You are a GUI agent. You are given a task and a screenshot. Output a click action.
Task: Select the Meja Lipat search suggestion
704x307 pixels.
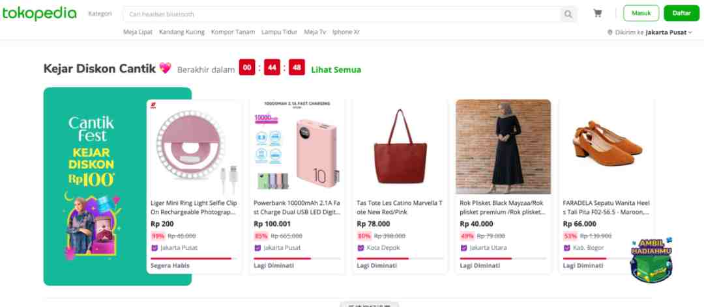pos(138,32)
